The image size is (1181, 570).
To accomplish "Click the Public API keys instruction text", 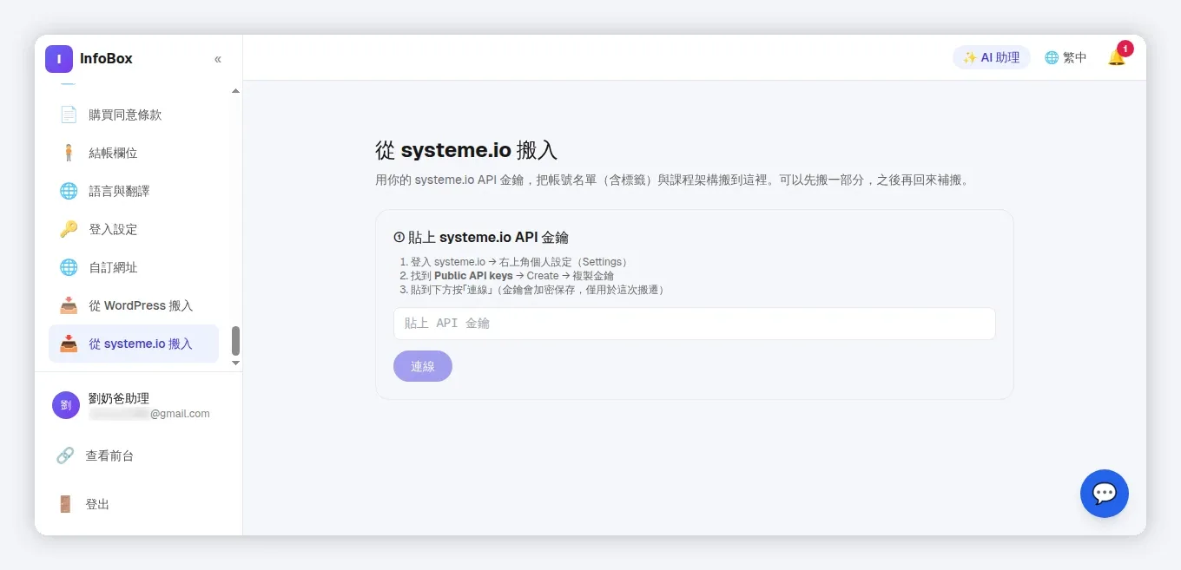I will [473, 276].
